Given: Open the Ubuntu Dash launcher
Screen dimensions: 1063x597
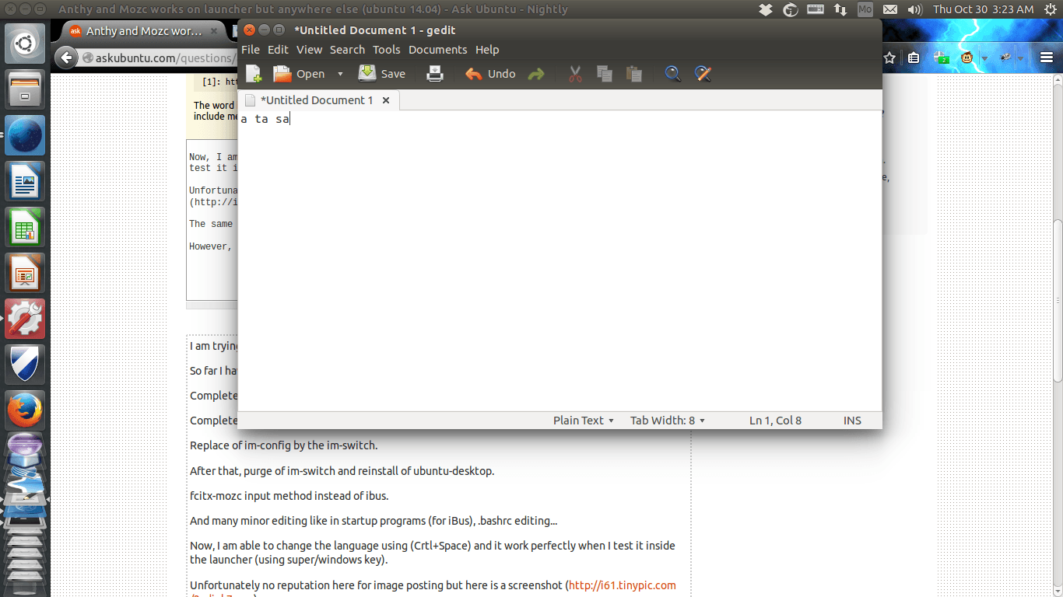Looking at the screenshot, I should [25, 44].
